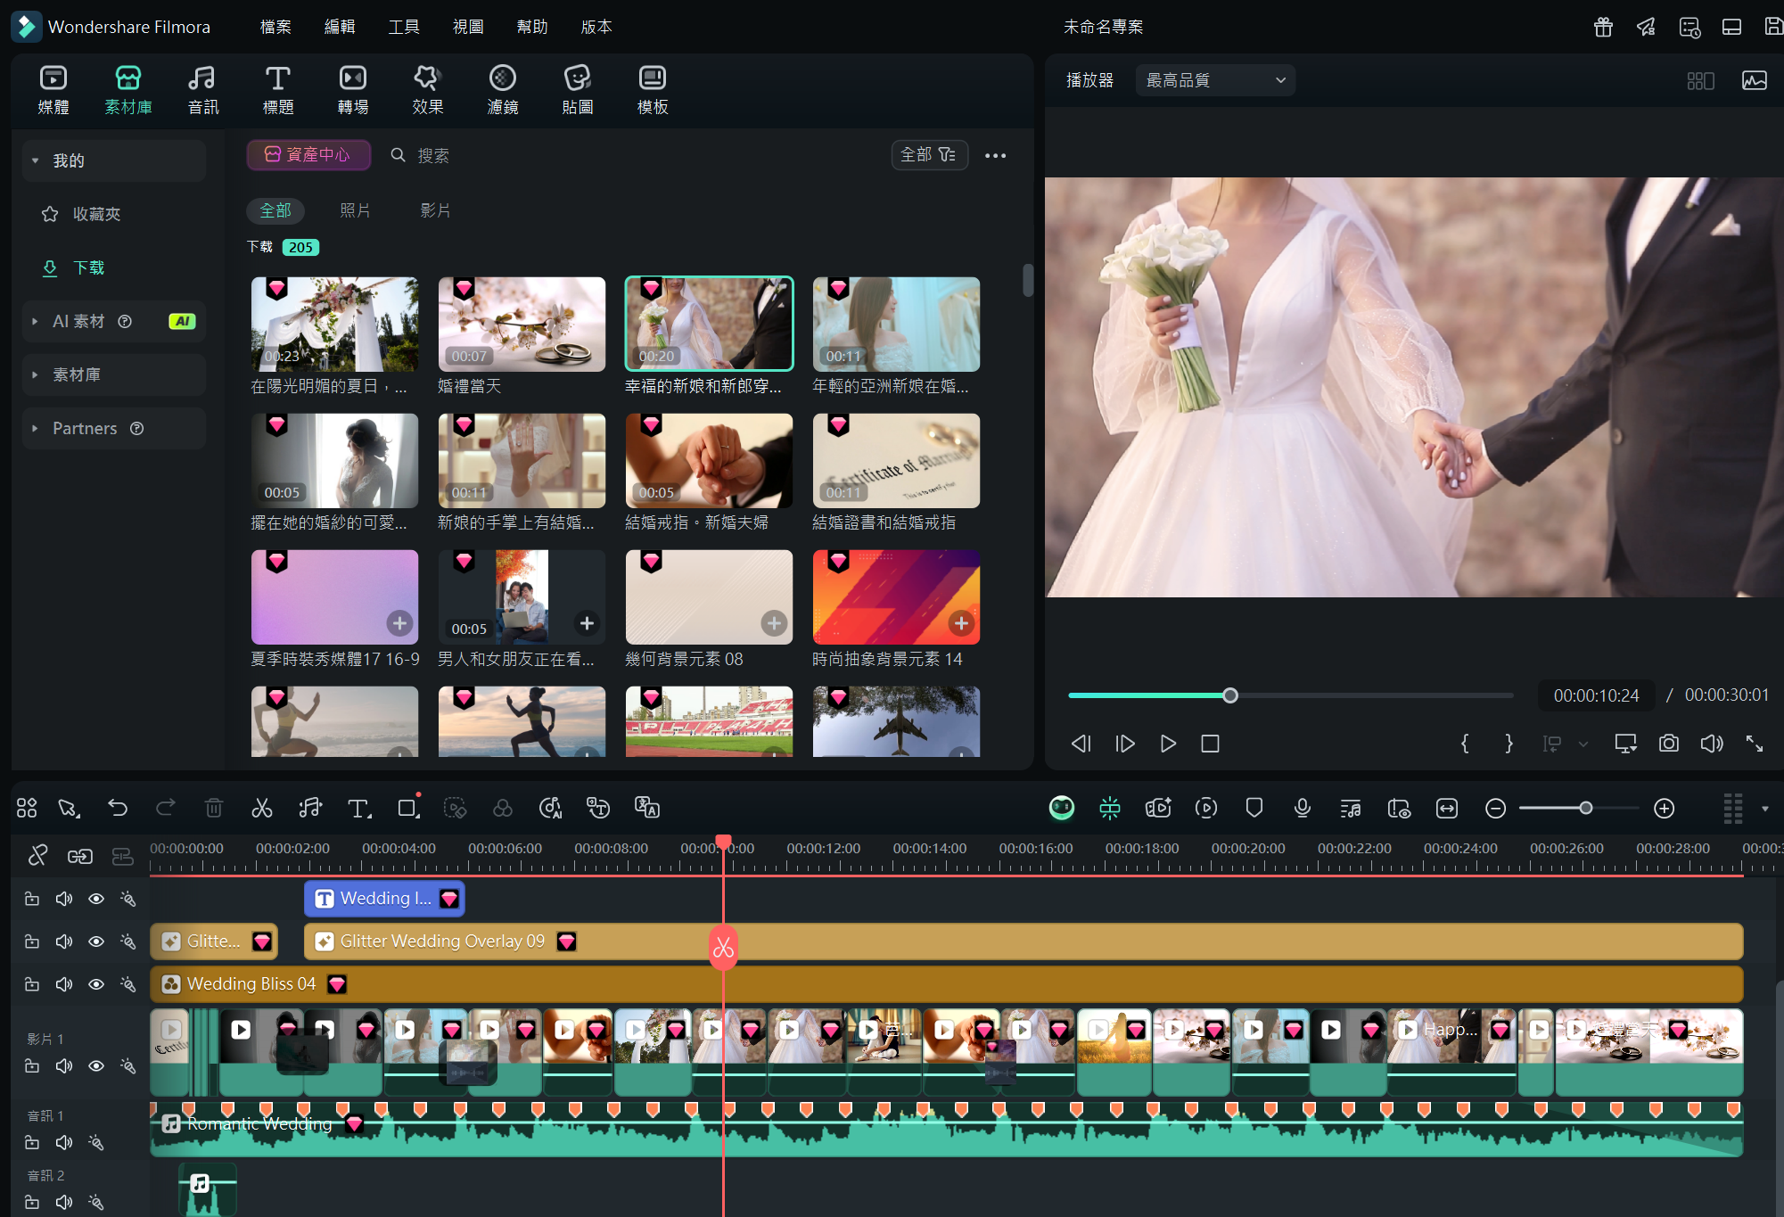Toggle the timeline link clips icon

click(80, 856)
